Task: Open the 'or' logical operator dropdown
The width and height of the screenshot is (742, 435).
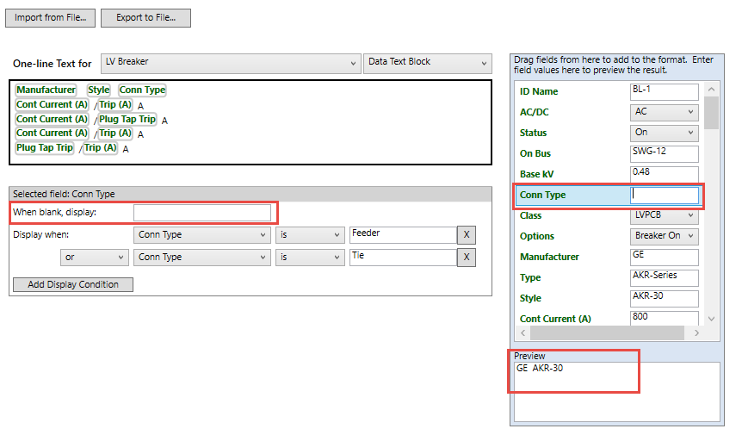Action: pyautogui.click(x=94, y=258)
